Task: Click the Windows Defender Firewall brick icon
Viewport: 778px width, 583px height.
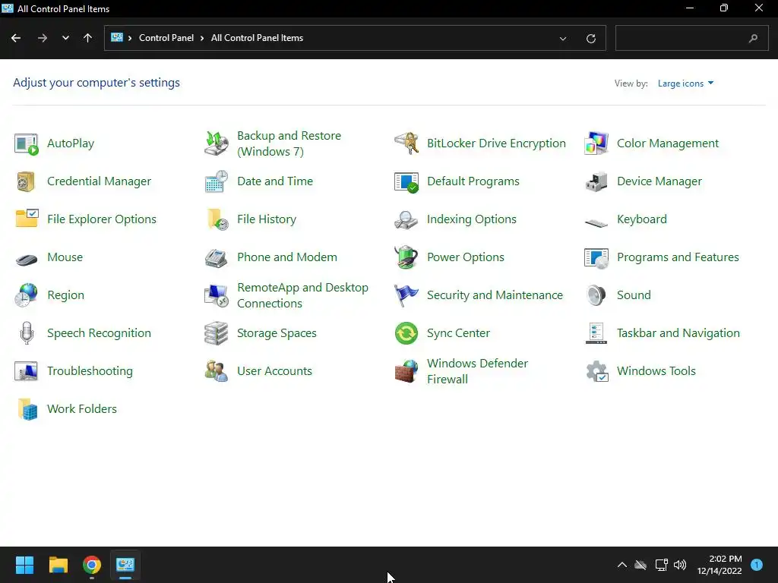Action: click(406, 371)
